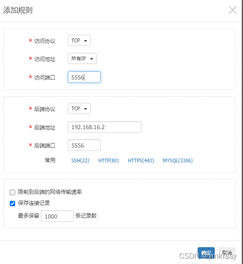Click the 后端地址 field showing 192.168.16.2

pyautogui.click(x=105, y=127)
